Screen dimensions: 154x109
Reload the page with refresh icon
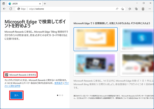click(11, 9)
